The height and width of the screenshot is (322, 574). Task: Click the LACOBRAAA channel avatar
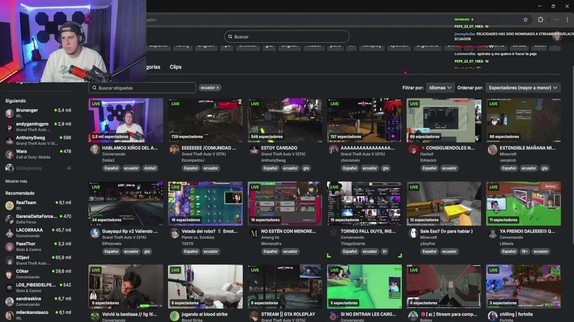(9, 233)
